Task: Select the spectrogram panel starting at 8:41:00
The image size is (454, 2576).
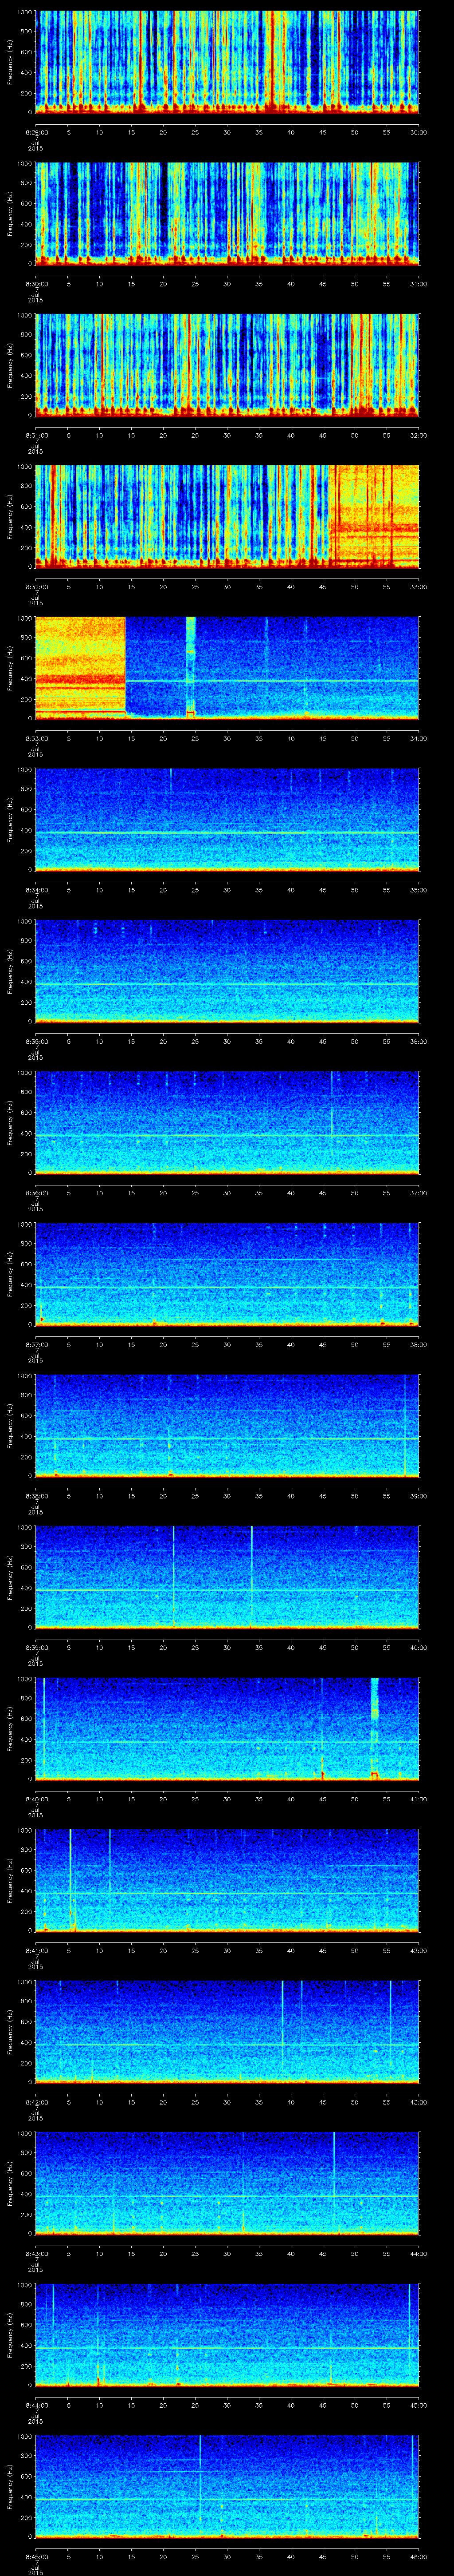Action: [x=227, y=1879]
